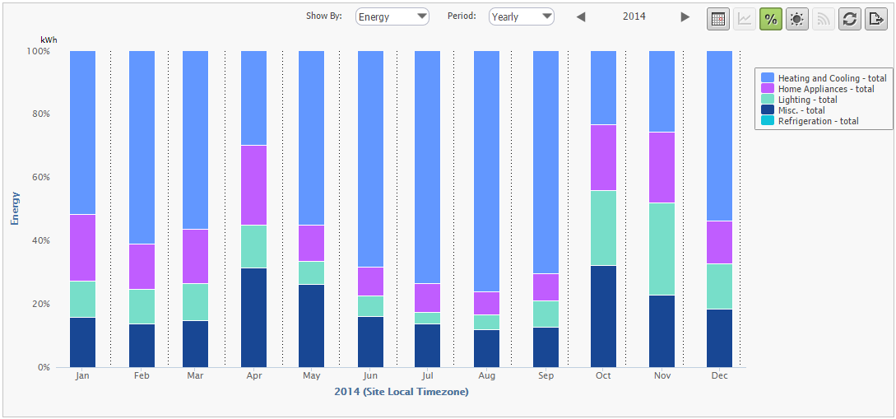Click Heating and Cooling legend swatch
The height and width of the screenshot is (419, 896).
(768, 78)
